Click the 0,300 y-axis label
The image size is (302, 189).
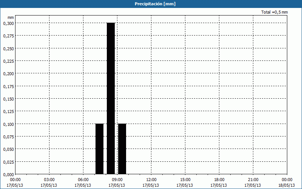tap(8, 23)
